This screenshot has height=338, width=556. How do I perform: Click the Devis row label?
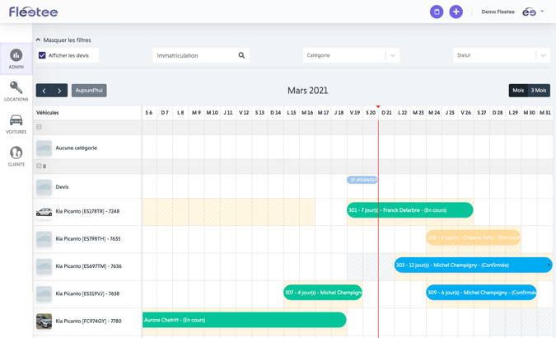tap(62, 187)
